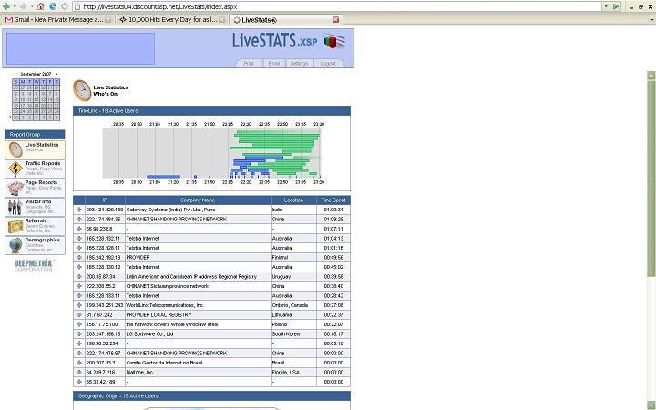Open Visitor Info group
Screen dimensions: 656x410
pyautogui.click(x=36, y=207)
